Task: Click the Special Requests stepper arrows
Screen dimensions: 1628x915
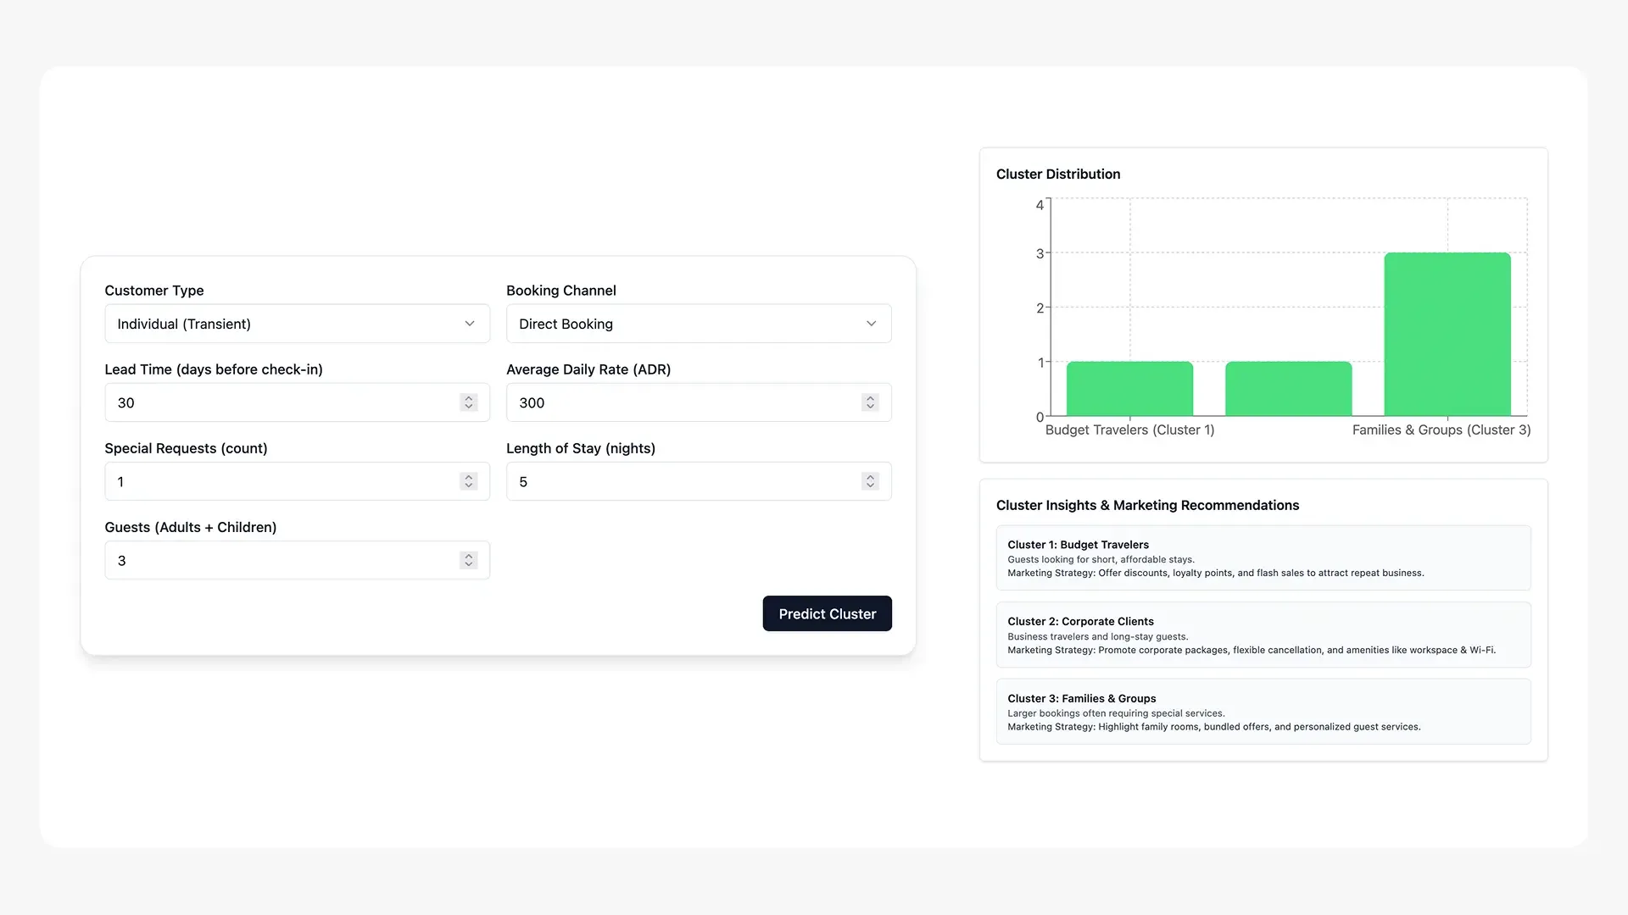Action: (468, 481)
